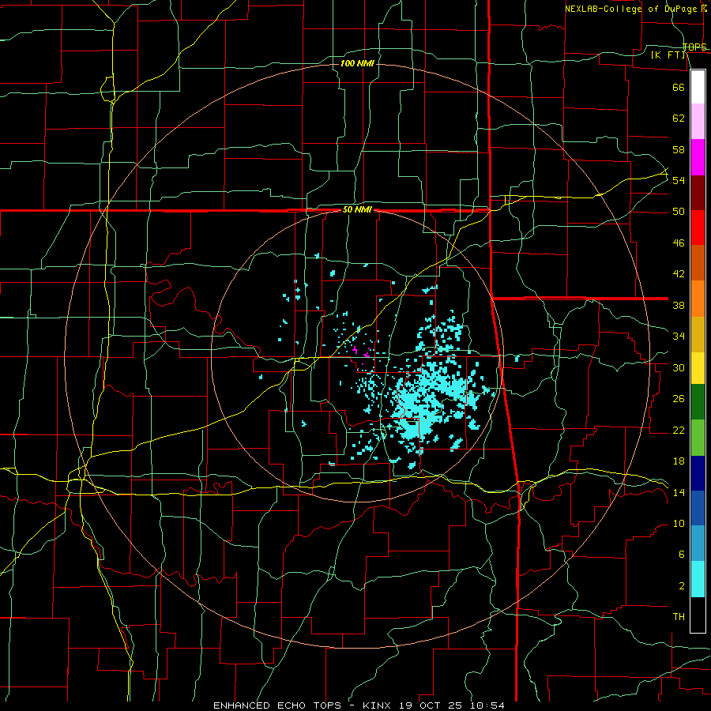The image size is (711, 711).
Task: Click the legend value '2'
Action: click(682, 586)
